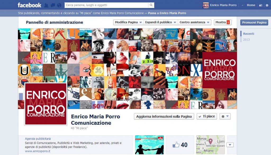Click the map location pin
Viewport: 271px width, 155px height.
coord(210,141)
